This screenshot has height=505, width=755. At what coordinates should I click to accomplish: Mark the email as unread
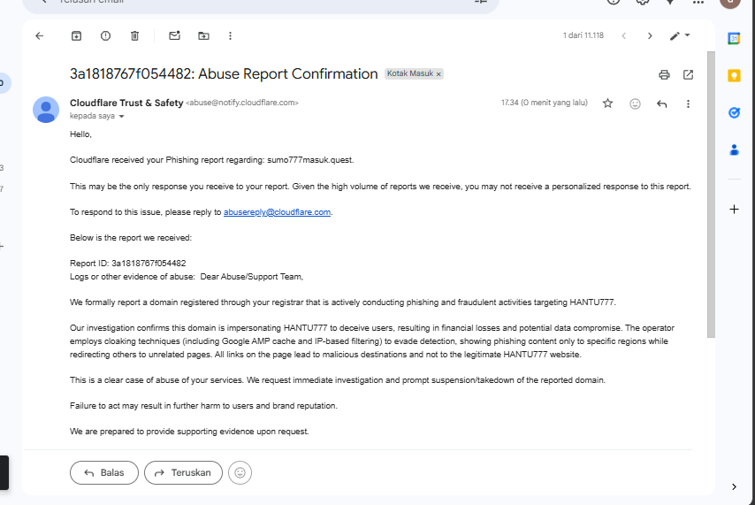pos(174,35)
